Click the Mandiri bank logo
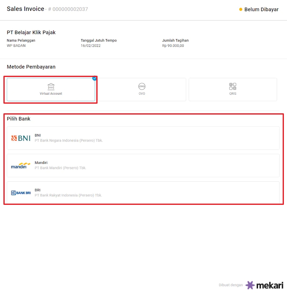287x293 pixels. [x=21, y=165]
